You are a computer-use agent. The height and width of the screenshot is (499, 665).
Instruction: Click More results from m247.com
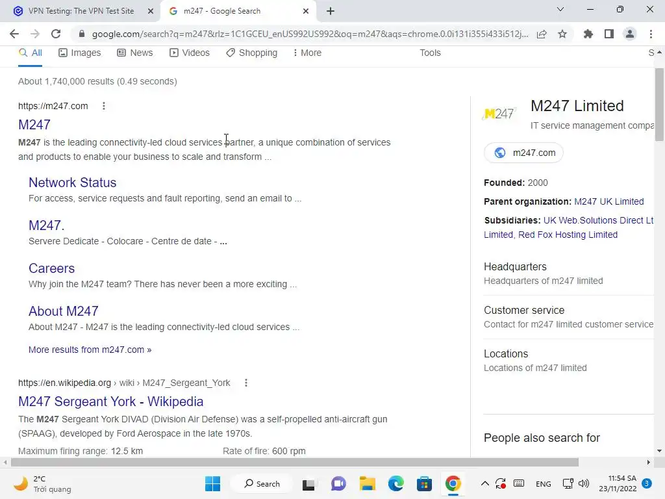point(90,350)
